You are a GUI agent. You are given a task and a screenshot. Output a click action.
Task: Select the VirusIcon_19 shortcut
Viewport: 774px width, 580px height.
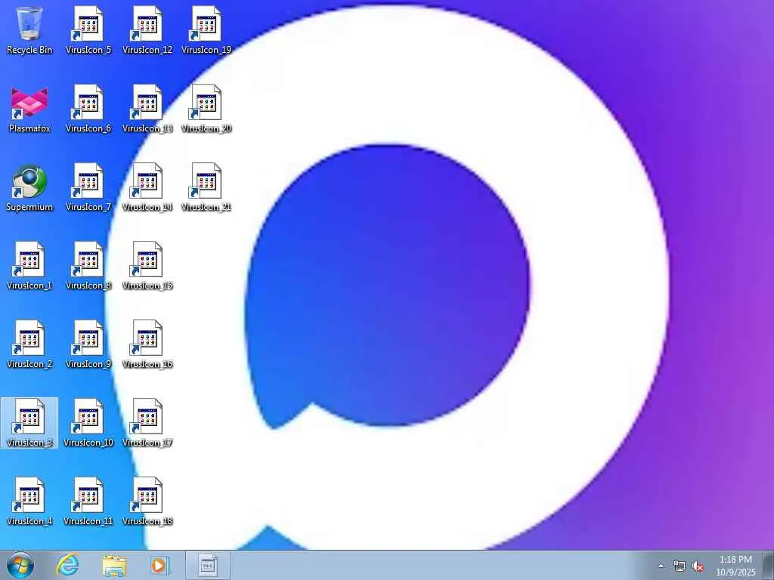[x=206, y=30]
